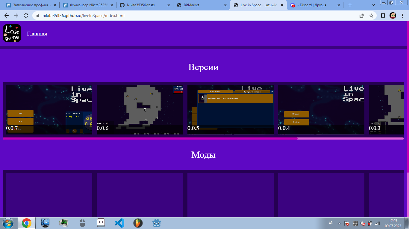This screenshot has width=409, height=229.
Task: Open the browser side panel
Action: click(383, 16)
